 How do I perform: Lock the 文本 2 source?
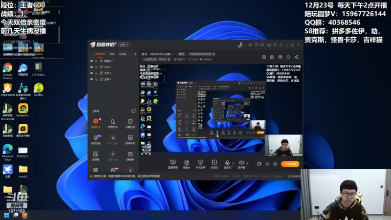tap(96, 73)
